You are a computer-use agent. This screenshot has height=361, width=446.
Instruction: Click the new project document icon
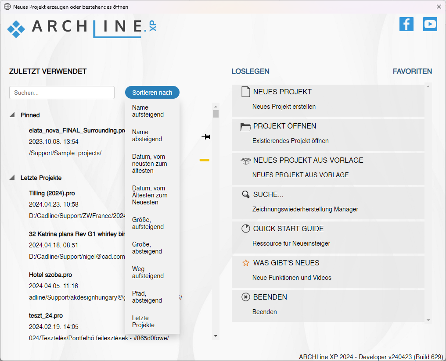[x=245, y=92]
